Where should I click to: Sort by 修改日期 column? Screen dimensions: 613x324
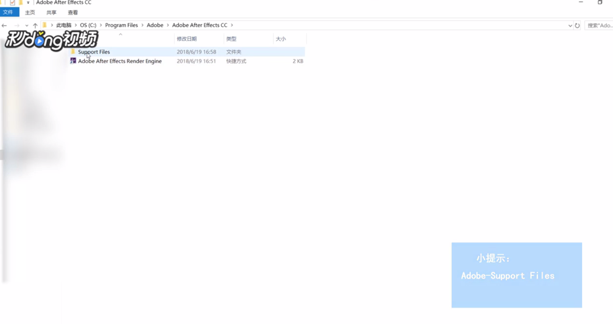pyautogui.click(x=187, y=39)
